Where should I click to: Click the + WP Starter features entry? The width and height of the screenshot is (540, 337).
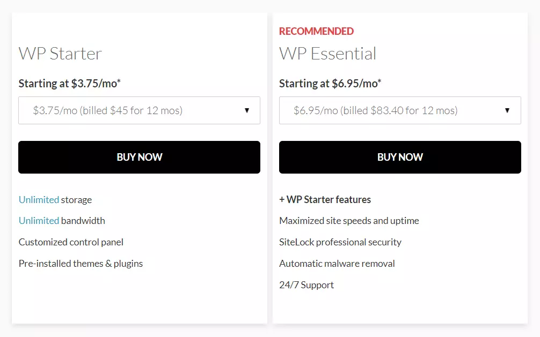325,199
